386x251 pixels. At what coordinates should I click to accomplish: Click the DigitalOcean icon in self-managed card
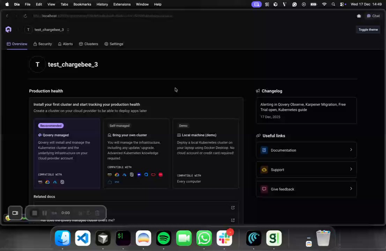coord(146,174)
